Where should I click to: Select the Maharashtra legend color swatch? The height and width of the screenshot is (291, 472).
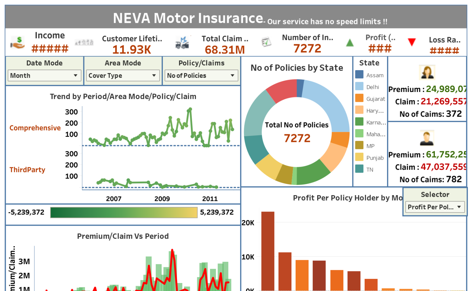[x=359, y=134]
